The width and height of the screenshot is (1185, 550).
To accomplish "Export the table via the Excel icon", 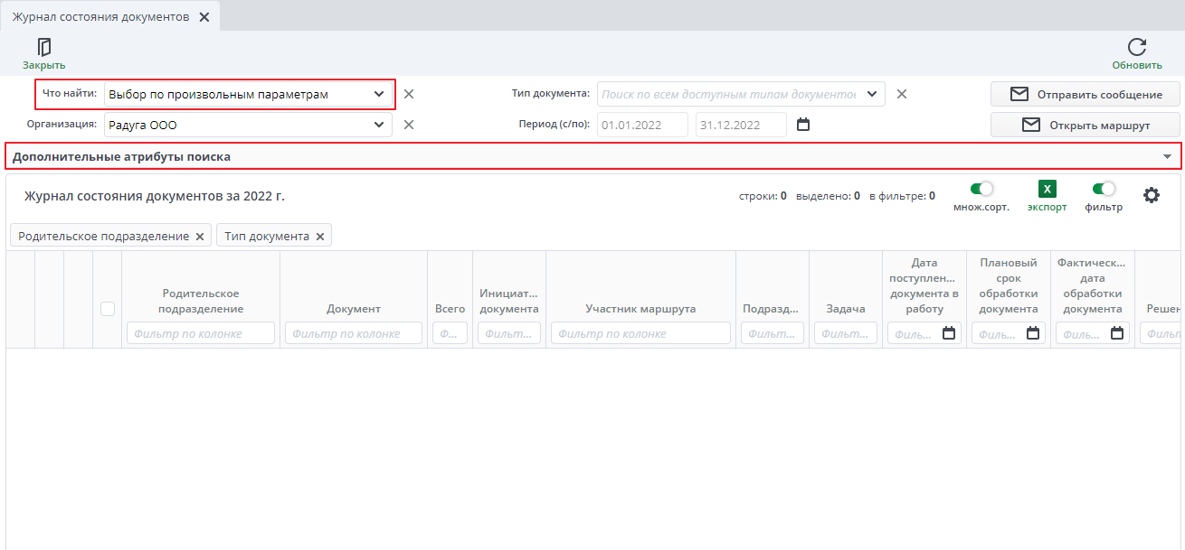I will 1047,189.
